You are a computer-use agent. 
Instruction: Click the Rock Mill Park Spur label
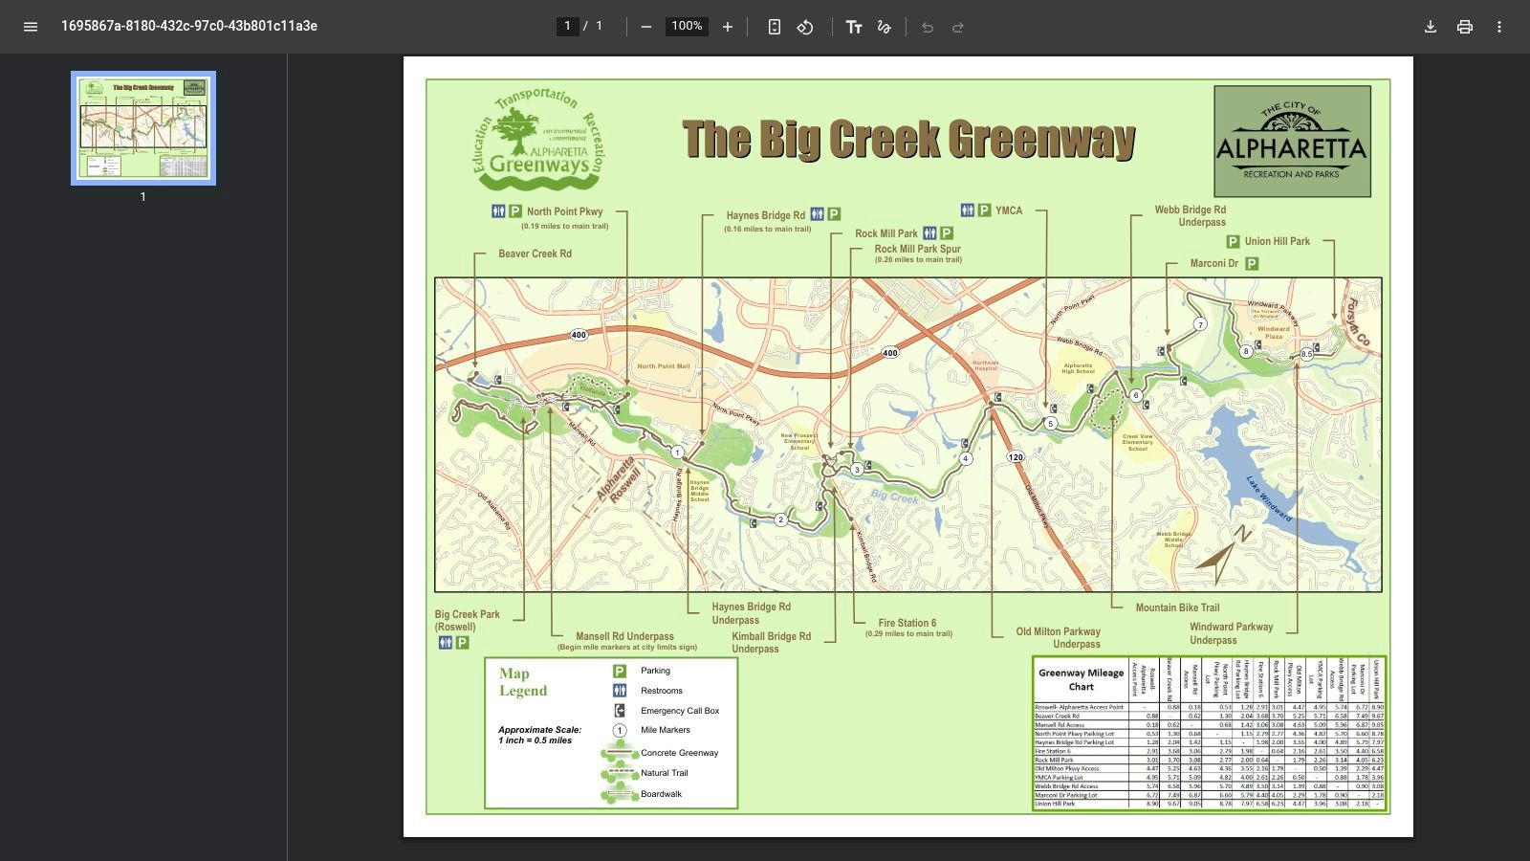coord(917,249)
